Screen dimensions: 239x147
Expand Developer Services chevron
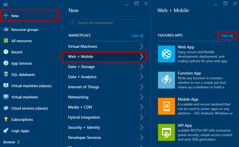[x=142, y=138]
